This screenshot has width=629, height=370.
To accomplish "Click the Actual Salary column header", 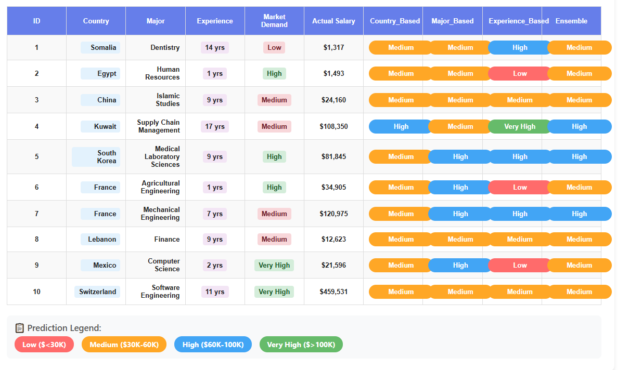I will 333,21.
